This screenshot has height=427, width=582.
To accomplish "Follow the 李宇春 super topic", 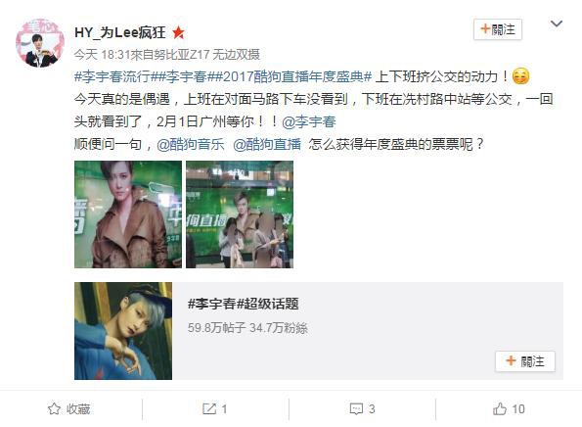I will click(525, 360).
